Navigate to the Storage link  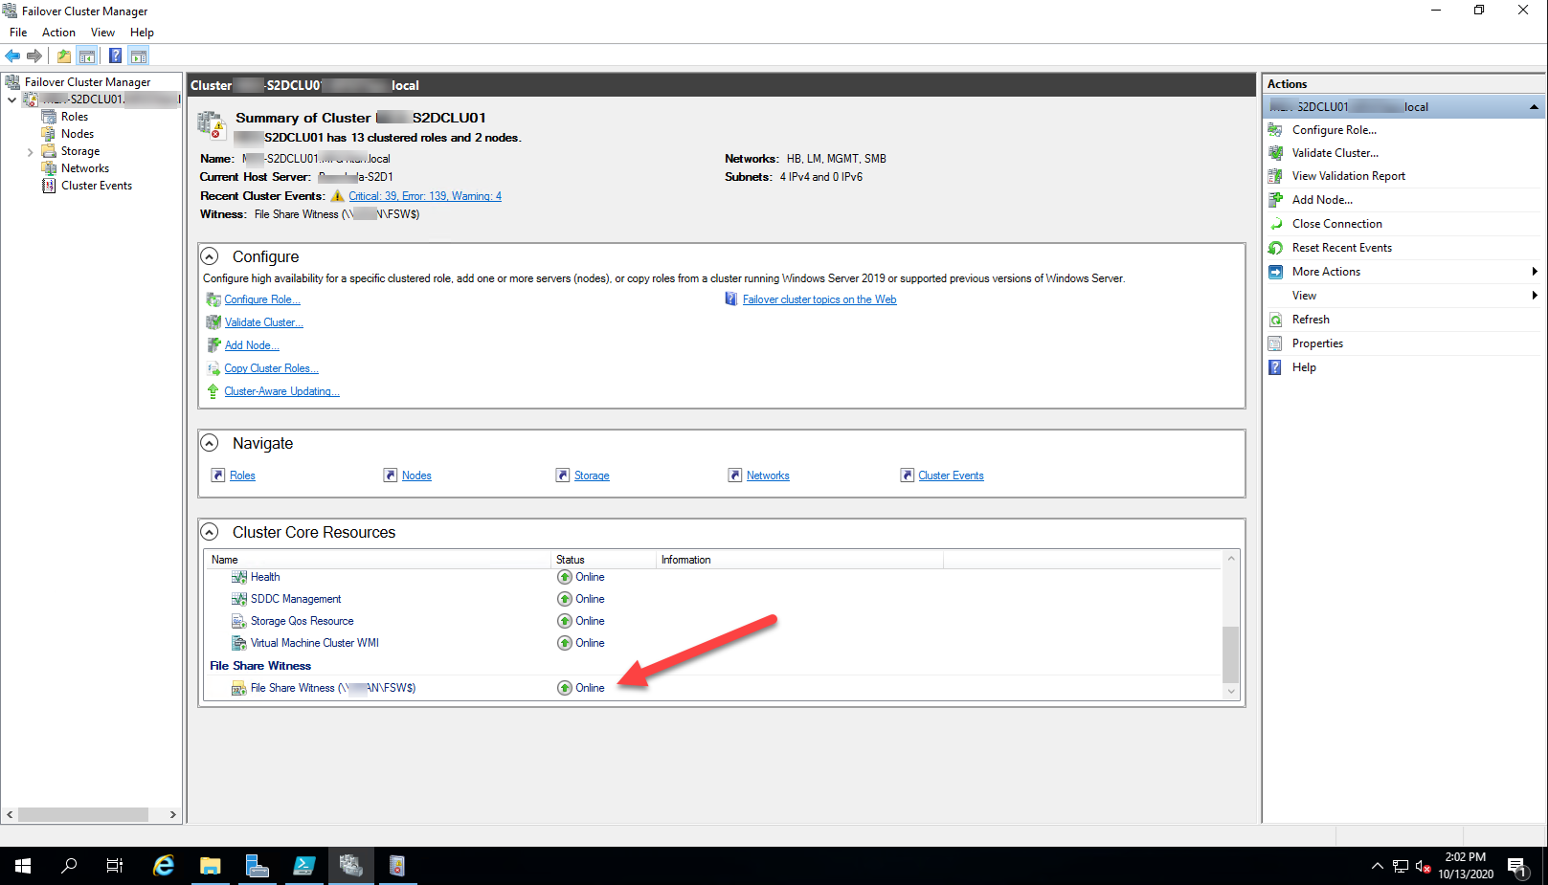[592, 476]
